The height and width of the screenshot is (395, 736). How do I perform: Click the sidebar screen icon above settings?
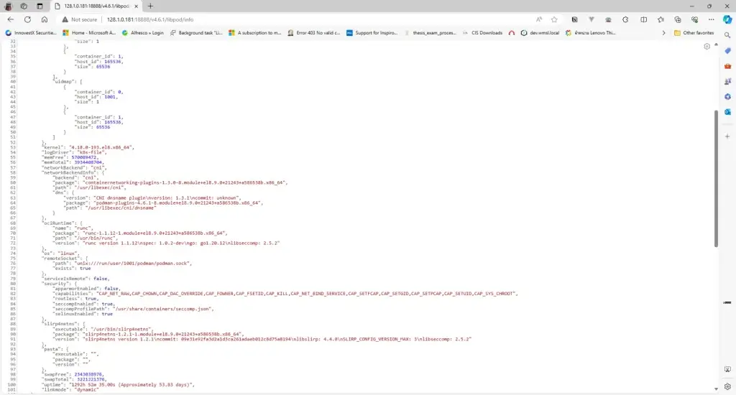[727, 370]
